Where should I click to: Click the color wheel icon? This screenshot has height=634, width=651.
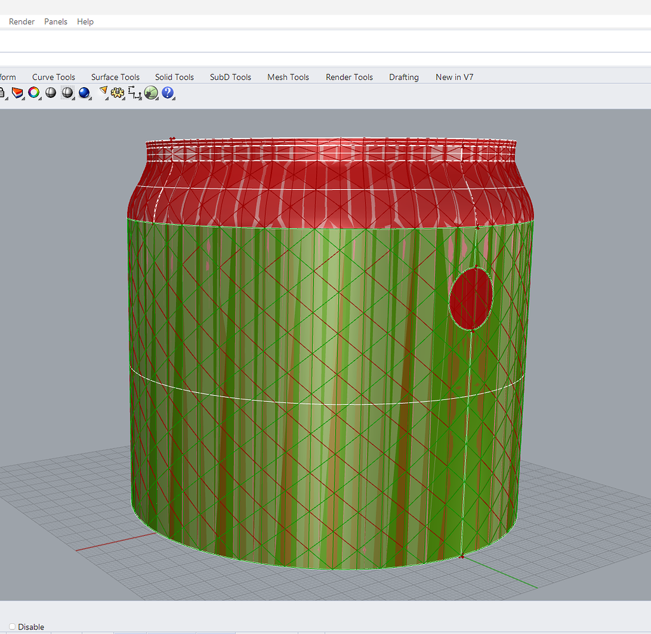pos(34,93)
